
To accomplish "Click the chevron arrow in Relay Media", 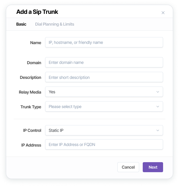I will click(x=158, y=92).
